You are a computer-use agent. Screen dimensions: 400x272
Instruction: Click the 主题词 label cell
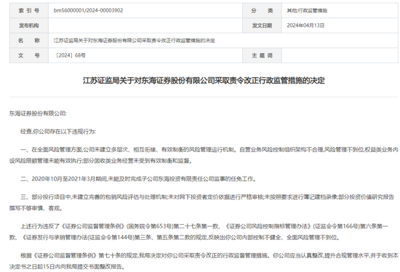pyautogui.click(x=262, y=55)
